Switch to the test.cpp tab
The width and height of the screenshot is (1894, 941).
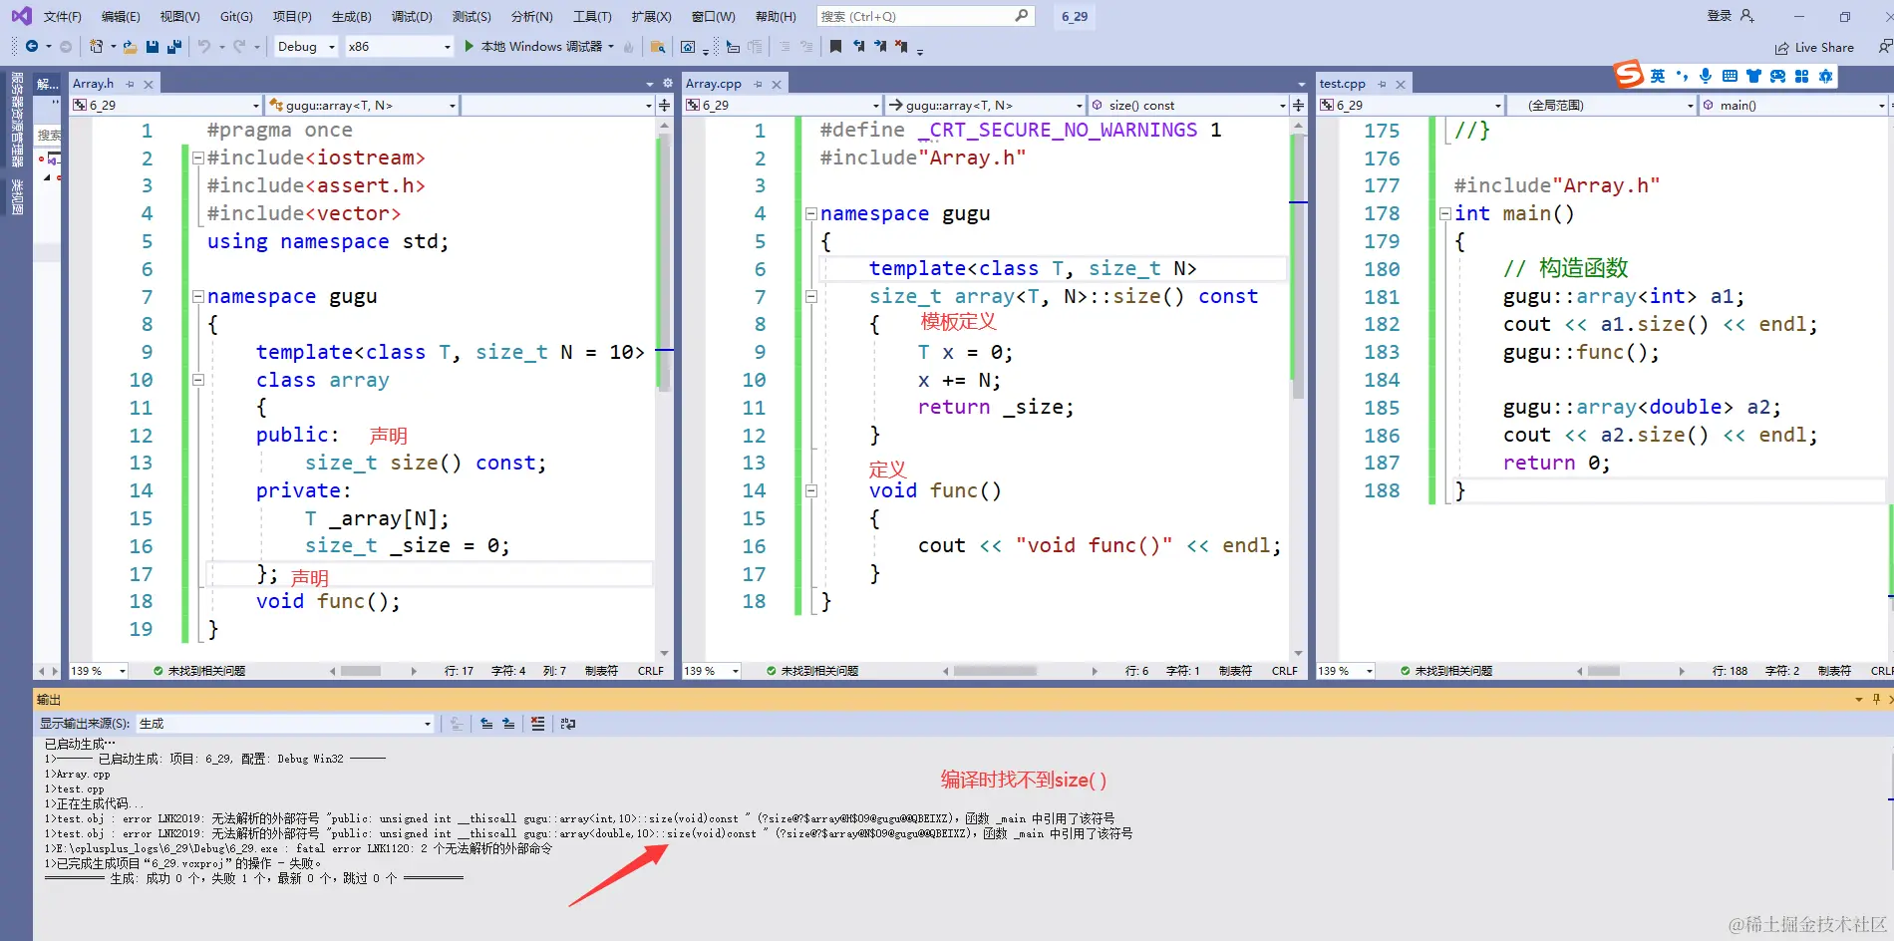click(x=1343, y=84)
